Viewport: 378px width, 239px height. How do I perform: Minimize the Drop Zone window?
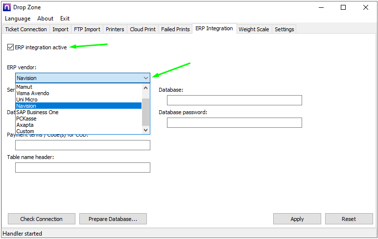[321, 7]
